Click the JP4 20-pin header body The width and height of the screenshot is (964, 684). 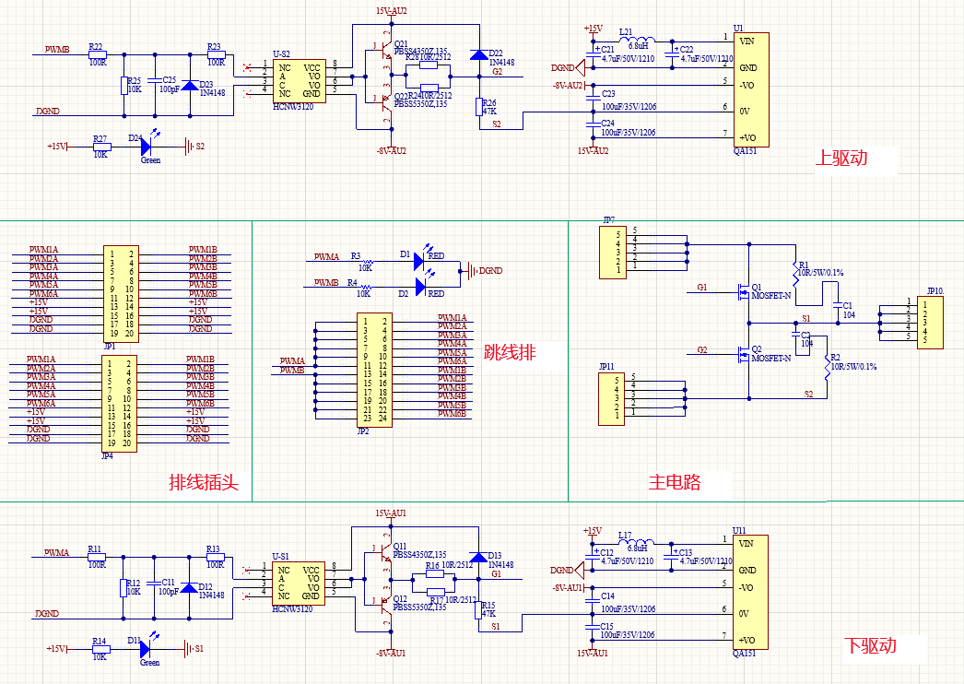click(x=119, y=404)
